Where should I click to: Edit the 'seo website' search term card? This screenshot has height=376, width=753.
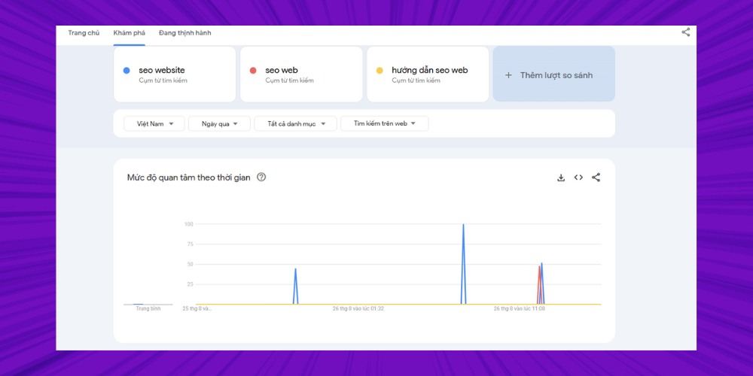click(175, 74)
